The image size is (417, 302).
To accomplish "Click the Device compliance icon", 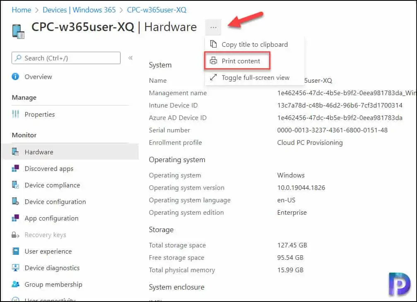I will (x=15, y=185).
